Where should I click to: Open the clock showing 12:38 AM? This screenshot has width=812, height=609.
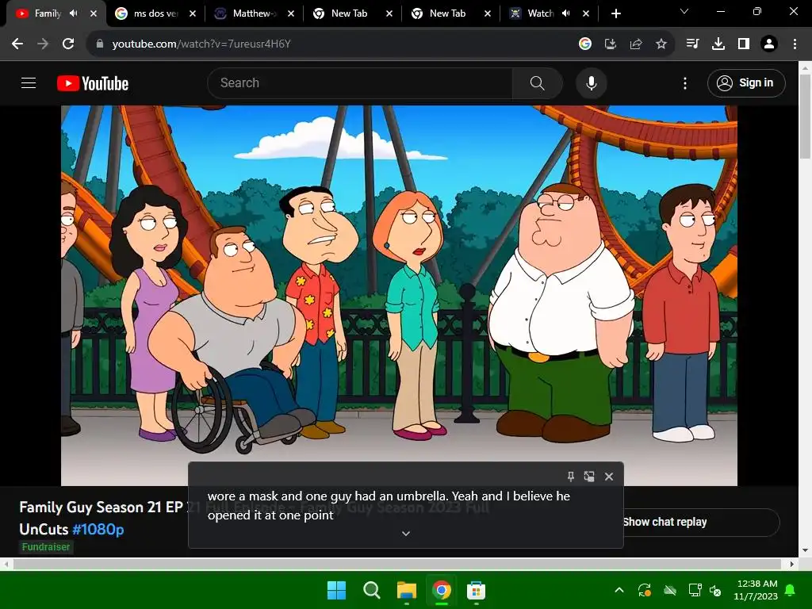(x=756, y=590)
